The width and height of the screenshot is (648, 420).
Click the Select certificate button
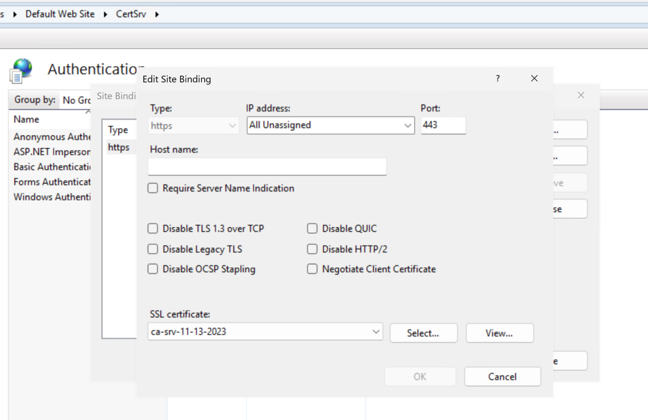(423, 333)
